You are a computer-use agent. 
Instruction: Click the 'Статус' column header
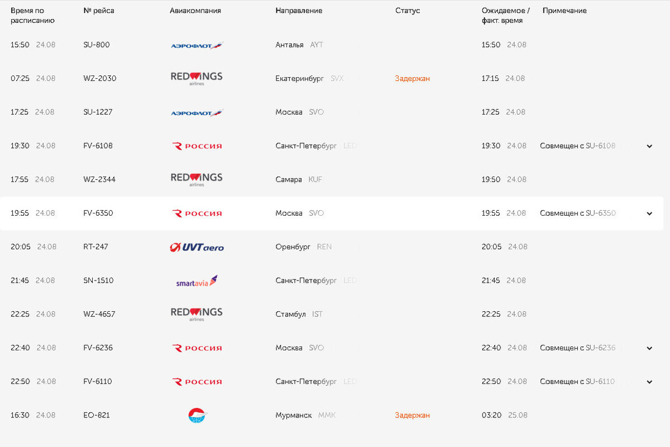tap(408, 11)
